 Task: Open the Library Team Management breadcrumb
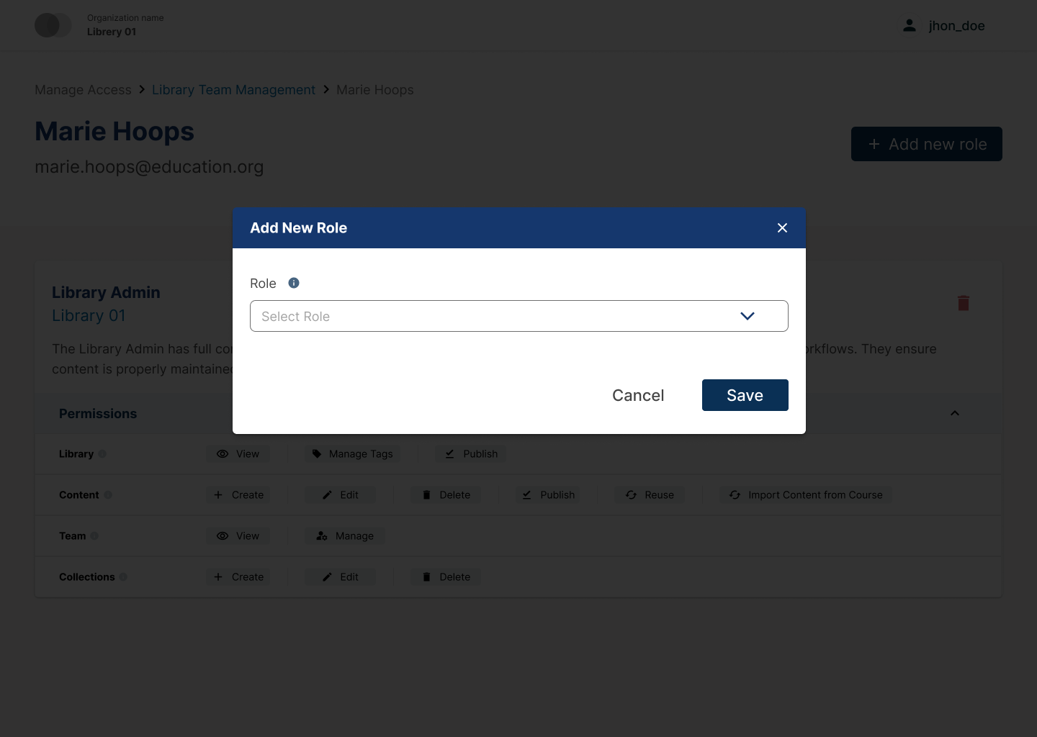[233, 89]
